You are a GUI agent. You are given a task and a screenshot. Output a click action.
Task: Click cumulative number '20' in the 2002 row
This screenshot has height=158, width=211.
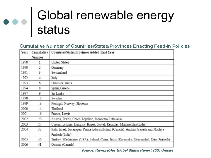tap(40, 119)
